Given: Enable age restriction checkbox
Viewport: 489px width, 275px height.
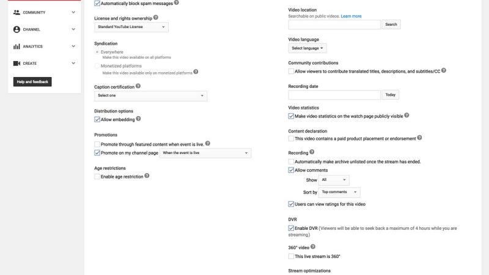Looking at the screenshot, I should (97, 177).
